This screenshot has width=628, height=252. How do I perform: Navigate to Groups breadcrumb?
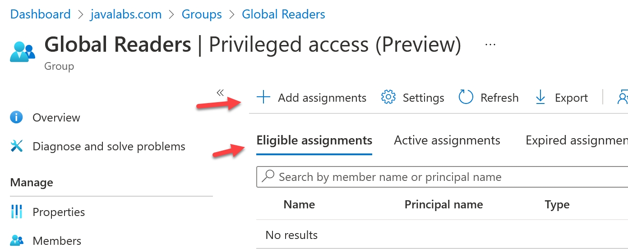click(202, 14)
